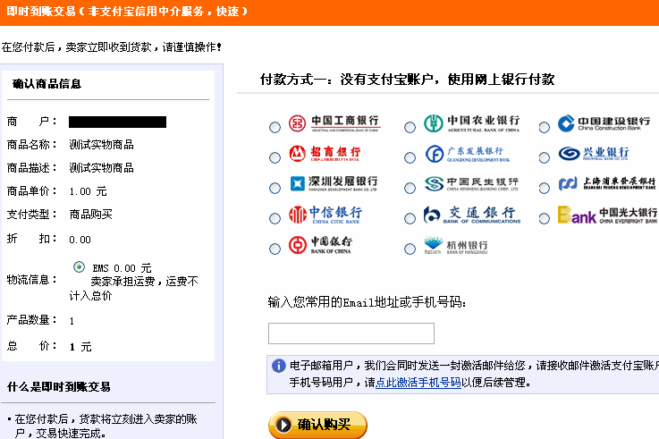This screenshot has width=659, height=439.
Task: Click the Email or phone number input box
Action: (351, 333)
